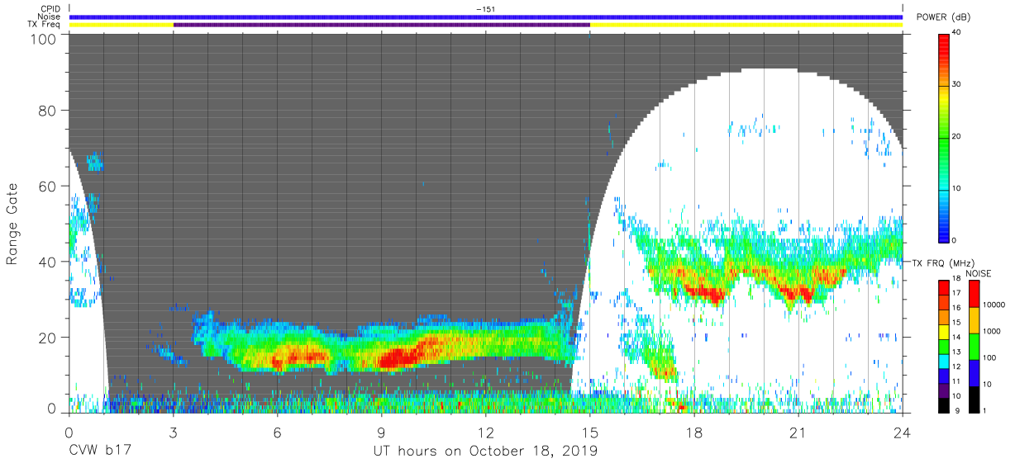Click the POWER (dB) colorbar title
1015x468 pixels.
(x=942, y=17)
